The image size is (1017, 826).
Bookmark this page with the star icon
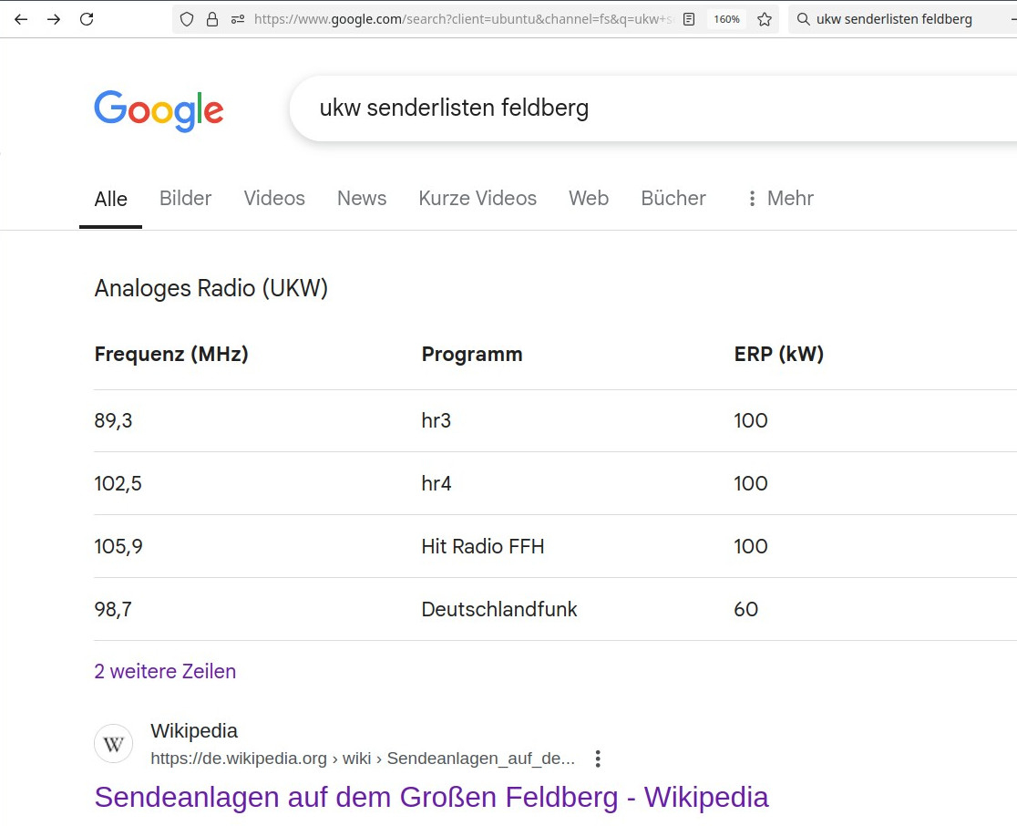[765, 19]
